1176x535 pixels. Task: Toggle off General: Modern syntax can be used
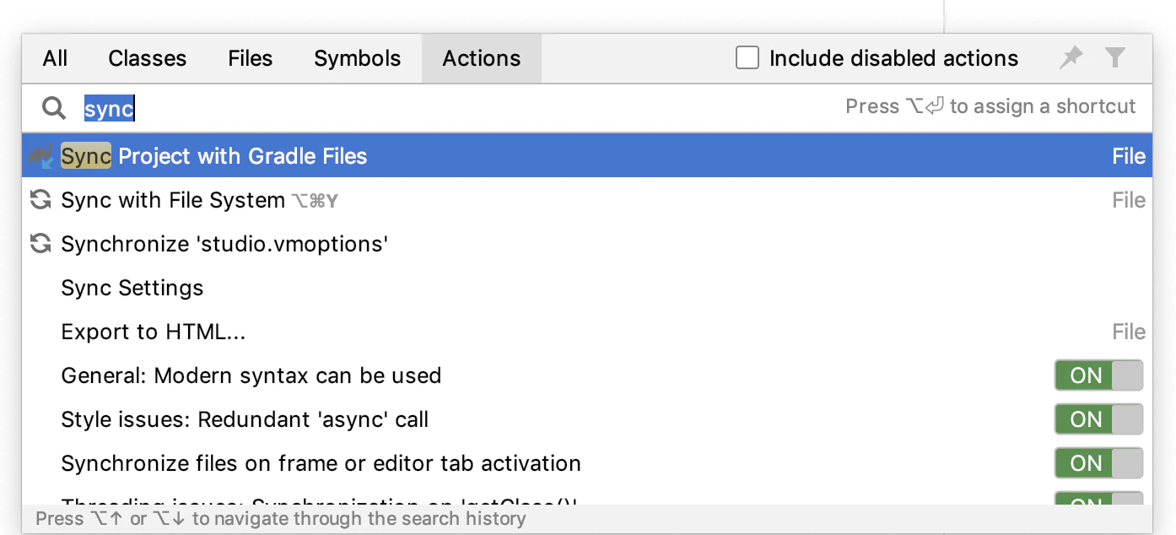(x=1098, y=376)
